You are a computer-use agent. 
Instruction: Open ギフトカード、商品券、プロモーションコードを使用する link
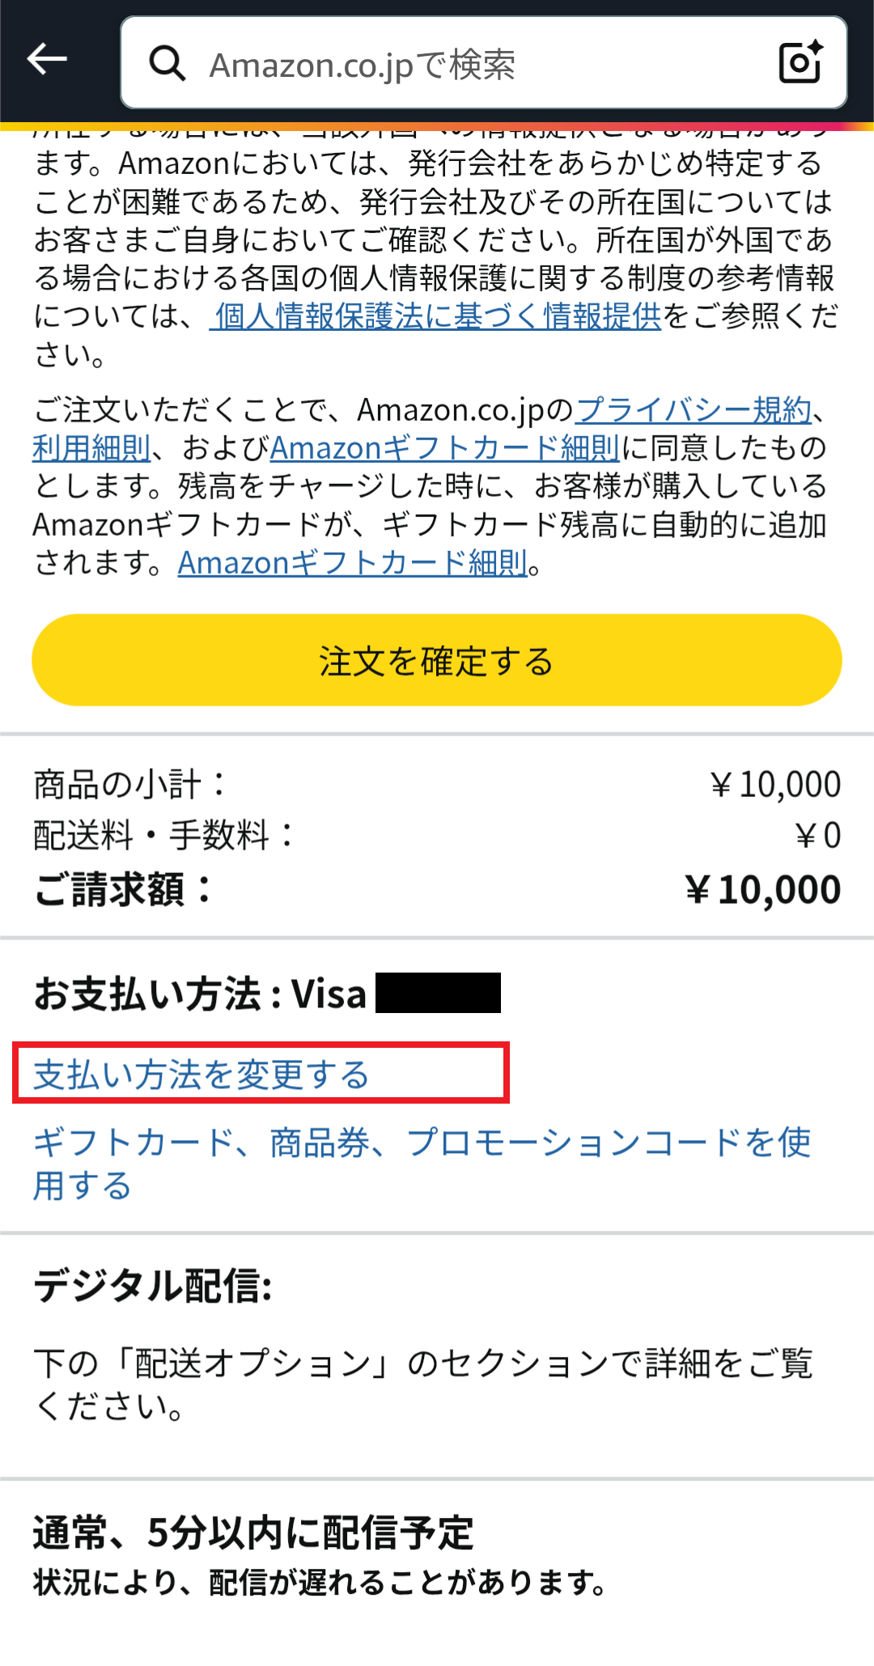pyautogui.click(x=421, y=1144)
